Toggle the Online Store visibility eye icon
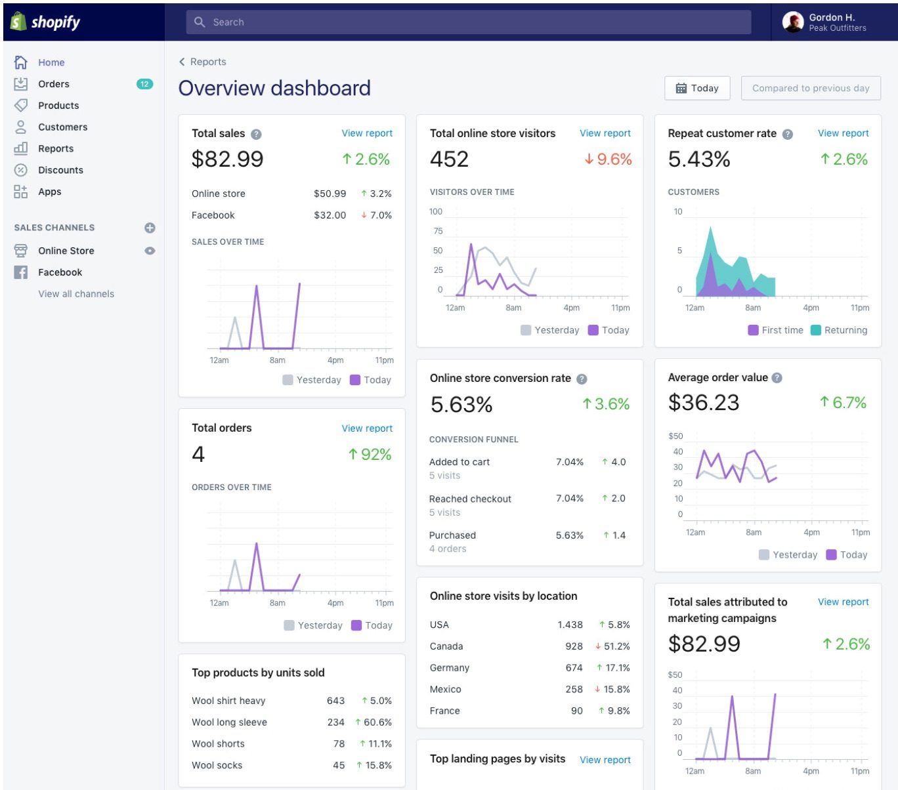 (x=150, y=251)
